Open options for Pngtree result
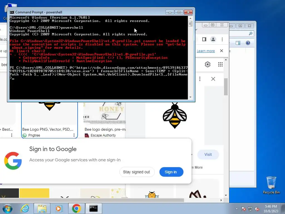Screen dimensions: 285x214 74,135
